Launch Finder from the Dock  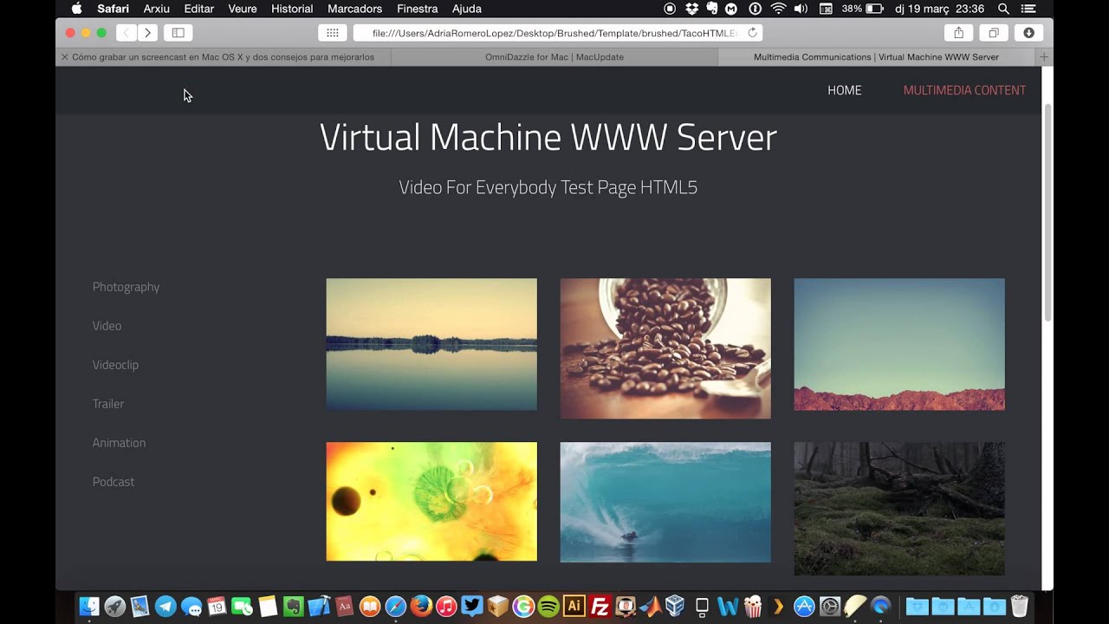pyautogui.click(x=89, y=607)
